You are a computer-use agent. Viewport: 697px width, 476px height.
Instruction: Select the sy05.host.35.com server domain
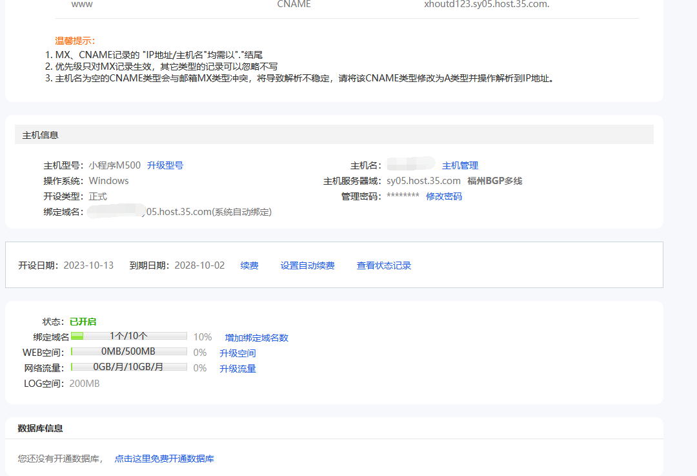point(423,181)
